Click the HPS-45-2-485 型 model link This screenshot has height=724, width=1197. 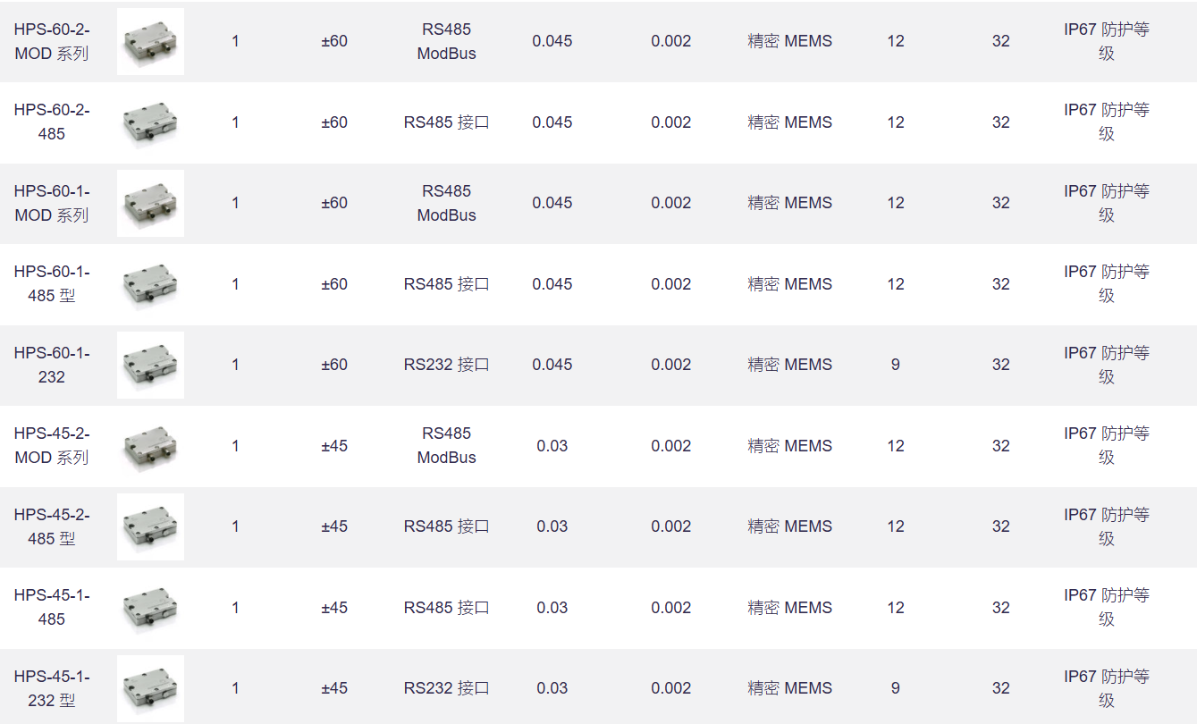[52, 526]
